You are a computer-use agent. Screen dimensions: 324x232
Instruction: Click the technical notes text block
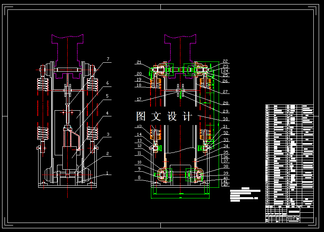click(245, 194)
